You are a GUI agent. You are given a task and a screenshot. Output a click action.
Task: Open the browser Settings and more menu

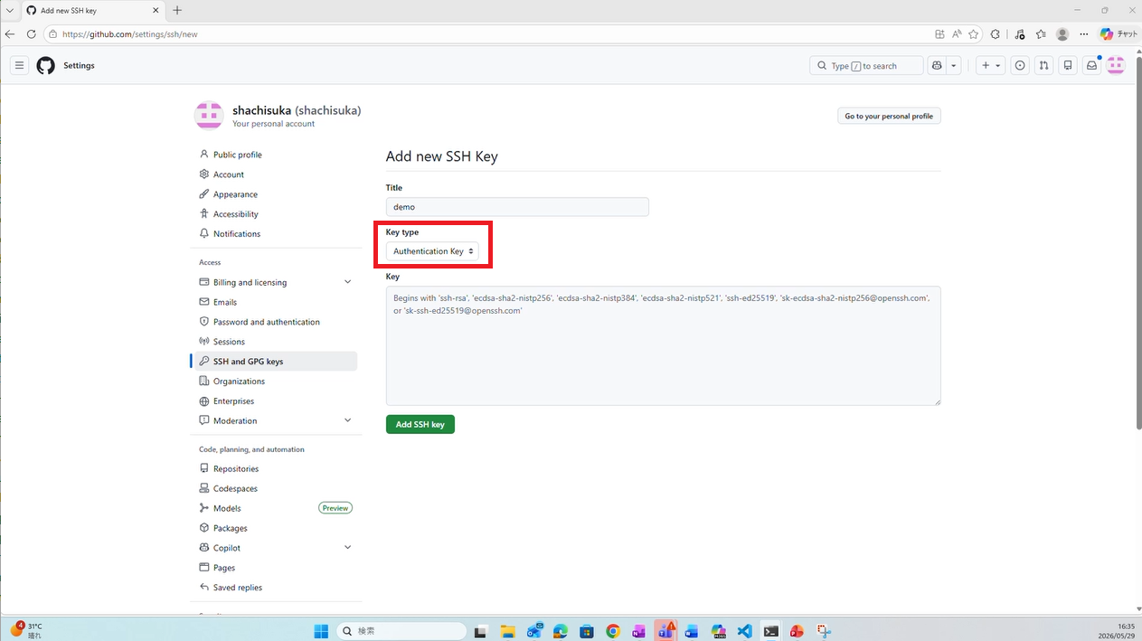[x=1084, y=34]
